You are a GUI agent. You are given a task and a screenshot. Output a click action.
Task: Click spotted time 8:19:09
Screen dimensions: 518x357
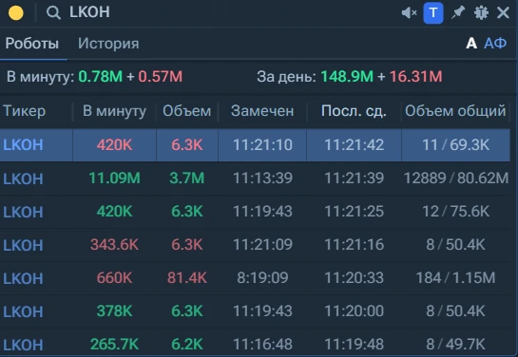click(262, 278)
